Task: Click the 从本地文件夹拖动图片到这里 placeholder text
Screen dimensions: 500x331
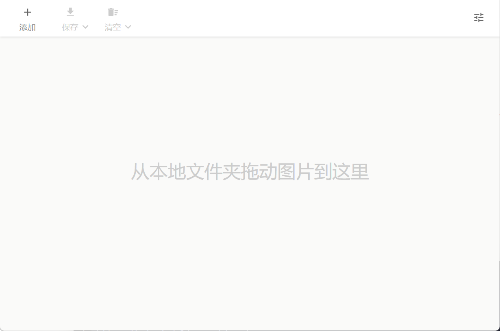Action: pyautogui.click(x=250, y=172)
